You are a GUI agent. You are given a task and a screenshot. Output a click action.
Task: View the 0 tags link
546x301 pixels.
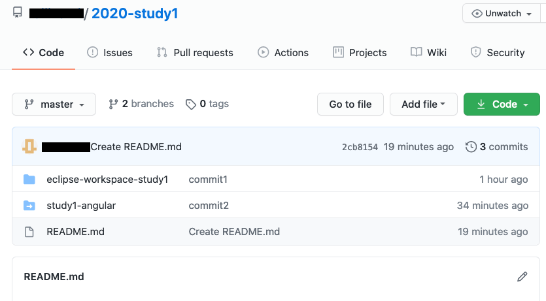[207, 104]
